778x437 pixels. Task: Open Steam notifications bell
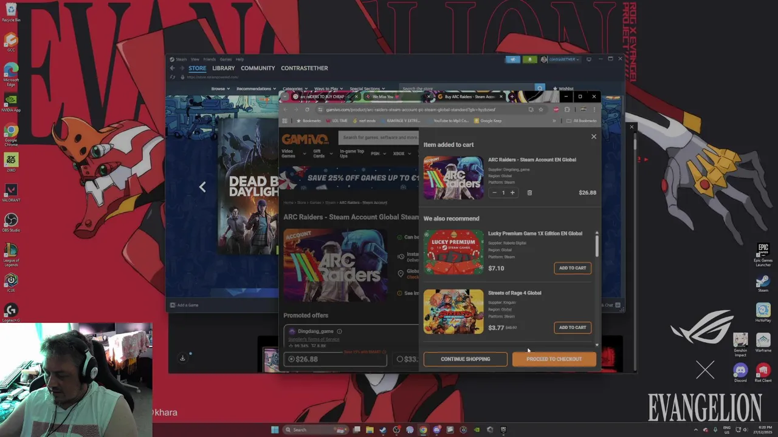coord(529,59)
